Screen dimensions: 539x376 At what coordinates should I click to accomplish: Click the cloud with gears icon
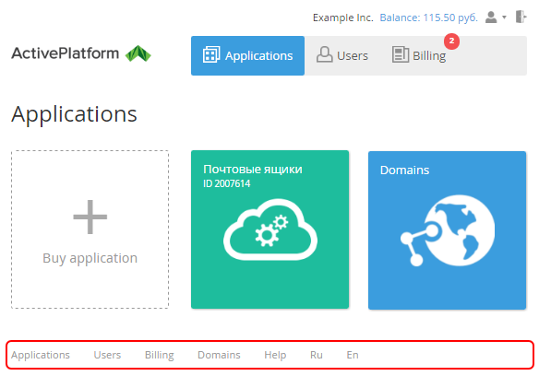click(x=270, y=229)
